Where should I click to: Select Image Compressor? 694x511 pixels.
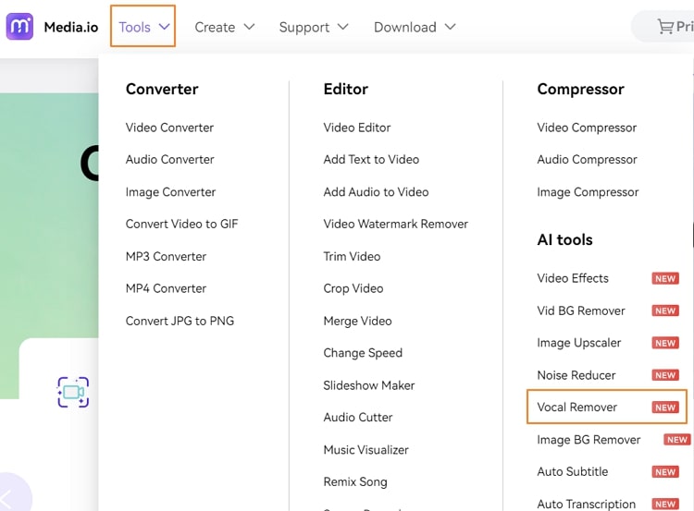click(588, 192)
